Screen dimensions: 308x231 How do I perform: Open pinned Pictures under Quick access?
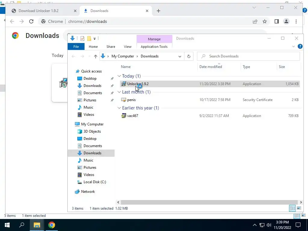click(90, 100)
